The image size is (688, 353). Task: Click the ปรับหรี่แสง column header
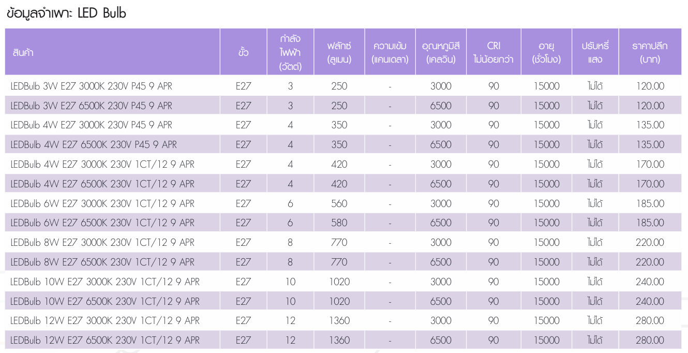595,52
